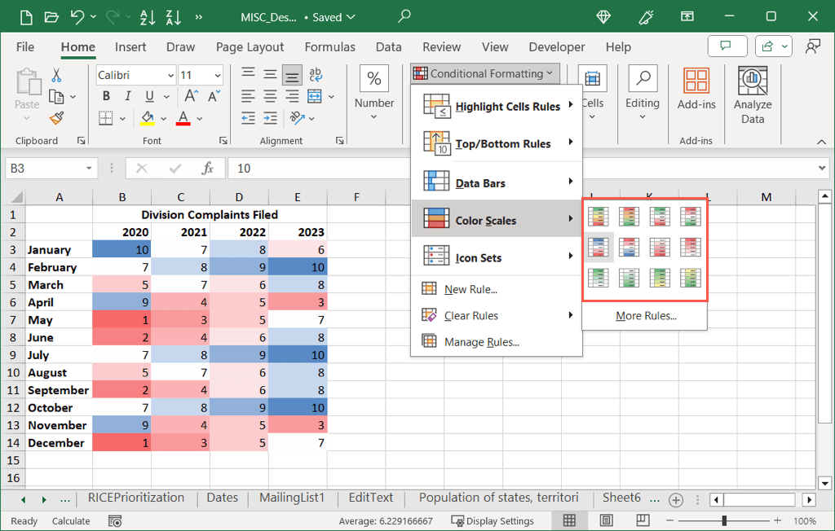Viewport: 835px width, 531px height.
Task: Click the Cut scissors icon
Action: point(56,75)
